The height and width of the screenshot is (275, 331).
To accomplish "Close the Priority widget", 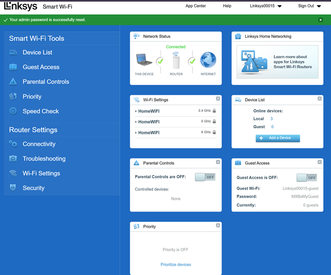I will coord(218,226).
